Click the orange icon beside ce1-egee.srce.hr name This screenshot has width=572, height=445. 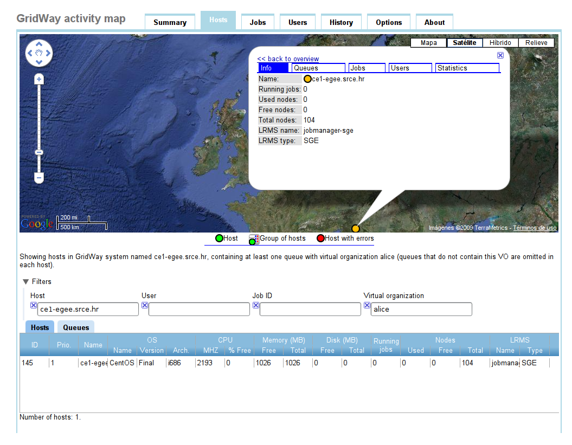click(307, 79)
